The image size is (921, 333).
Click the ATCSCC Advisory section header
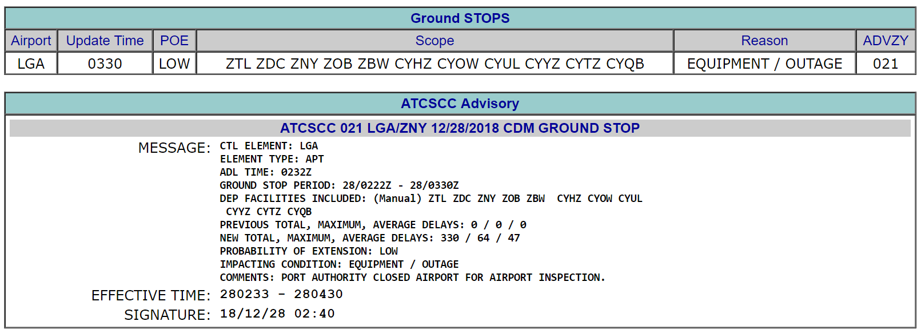(460, 104)
